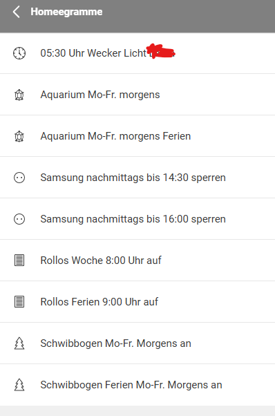Open Schwibbogen Mo-Fr. Morgens an
Viewport: 275px width, 416px height.
tap(137, 343)
